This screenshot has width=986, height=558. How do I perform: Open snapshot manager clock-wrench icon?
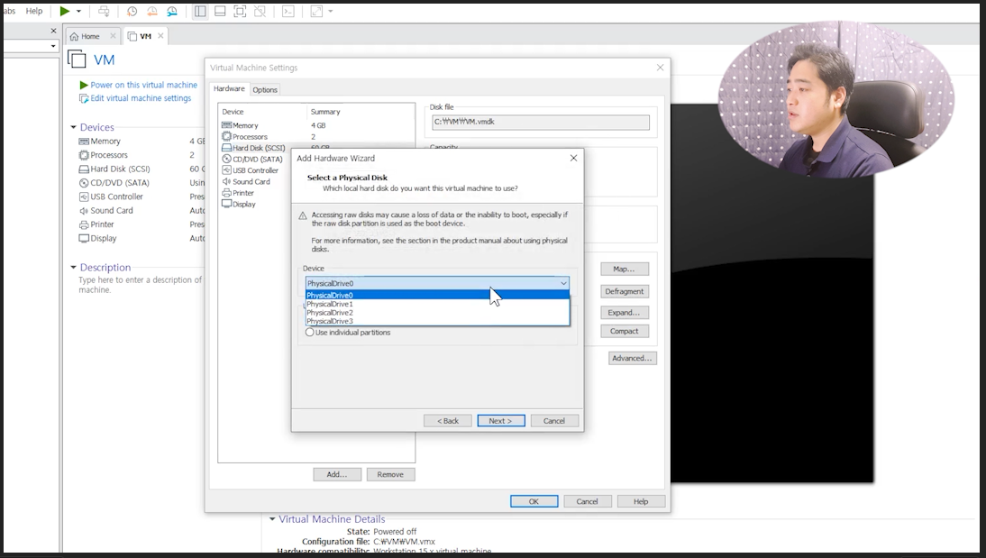[171, 12]
